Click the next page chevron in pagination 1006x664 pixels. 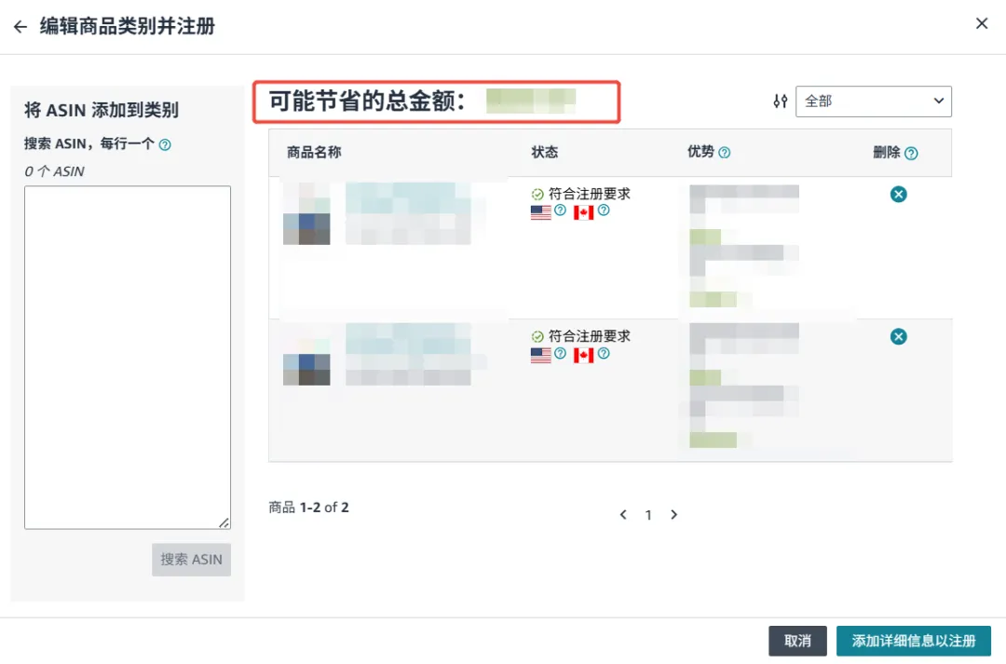[673, 514]
